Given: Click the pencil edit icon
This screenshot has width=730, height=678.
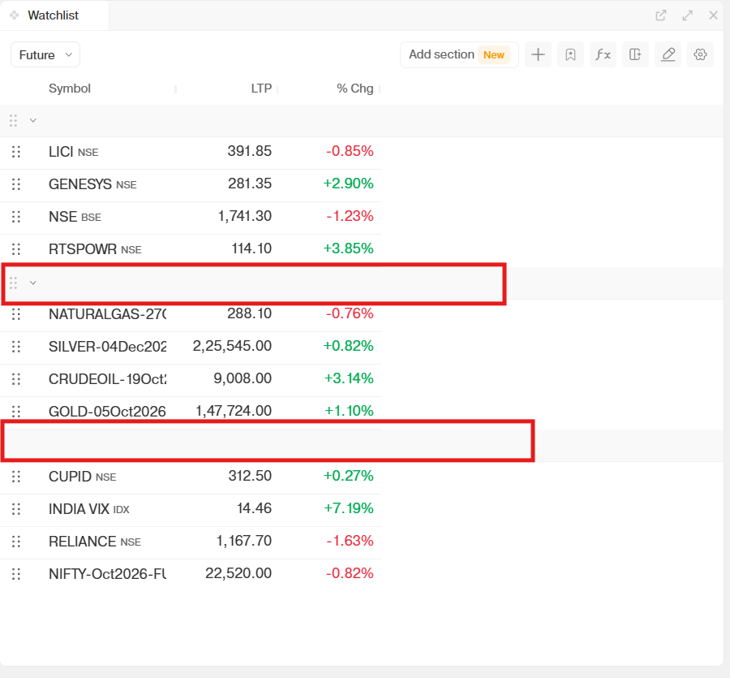Looking at the screenshot, I should pos(668,54).
